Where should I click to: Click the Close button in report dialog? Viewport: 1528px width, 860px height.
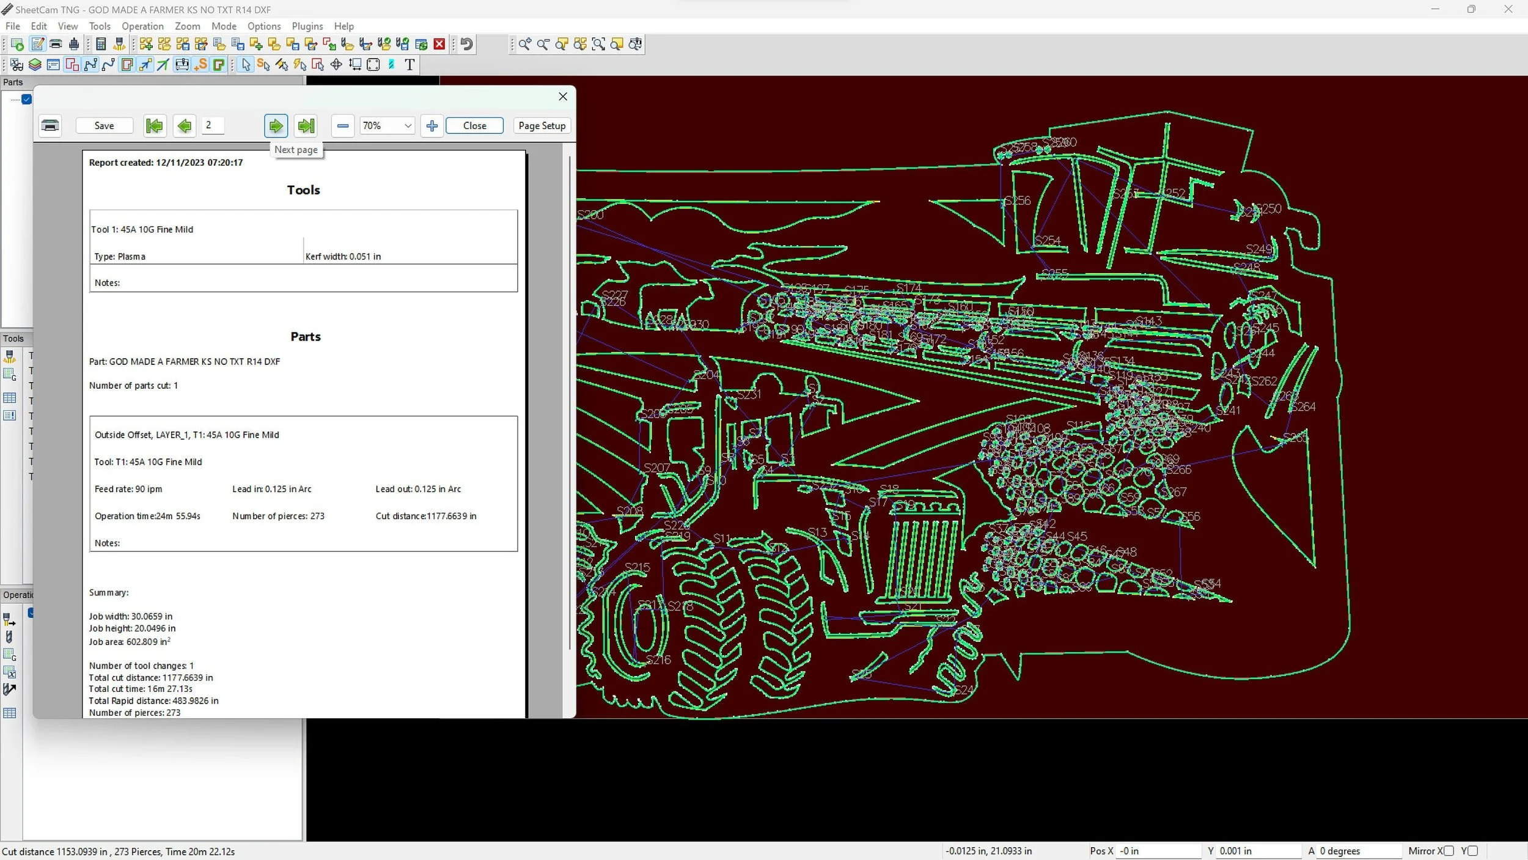point(475,125)
